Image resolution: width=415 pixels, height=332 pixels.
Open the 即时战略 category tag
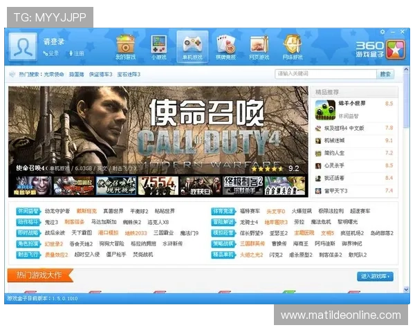[28, 233]
